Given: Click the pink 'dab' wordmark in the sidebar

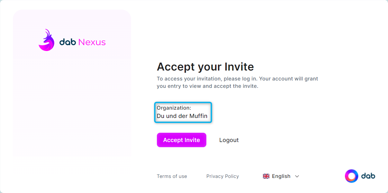Looking at the screenshot, I should (x=68, y=42).
